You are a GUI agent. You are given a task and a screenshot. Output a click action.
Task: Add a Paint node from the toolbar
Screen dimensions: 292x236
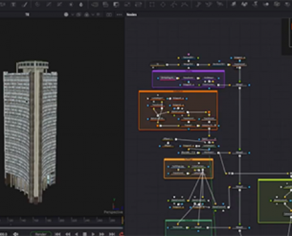point(25,5)
